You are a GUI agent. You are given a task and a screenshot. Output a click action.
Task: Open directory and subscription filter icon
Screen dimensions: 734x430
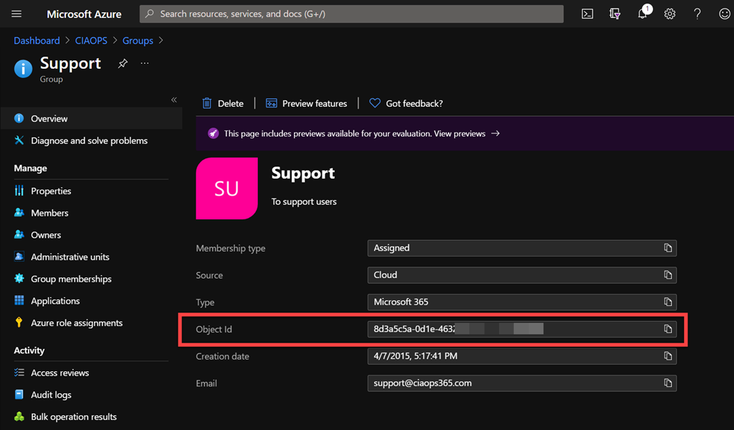[x=614, y=14]
